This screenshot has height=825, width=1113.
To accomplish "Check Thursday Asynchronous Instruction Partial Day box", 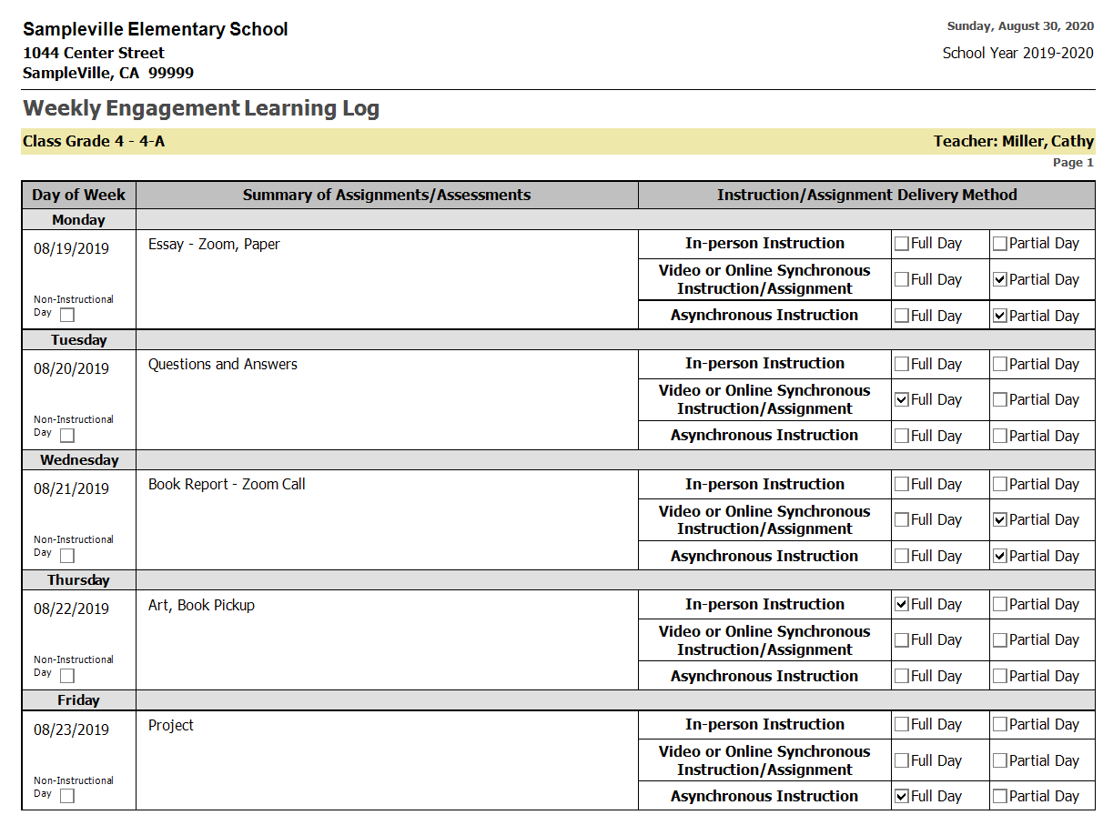I will (x=1000, y=676).
